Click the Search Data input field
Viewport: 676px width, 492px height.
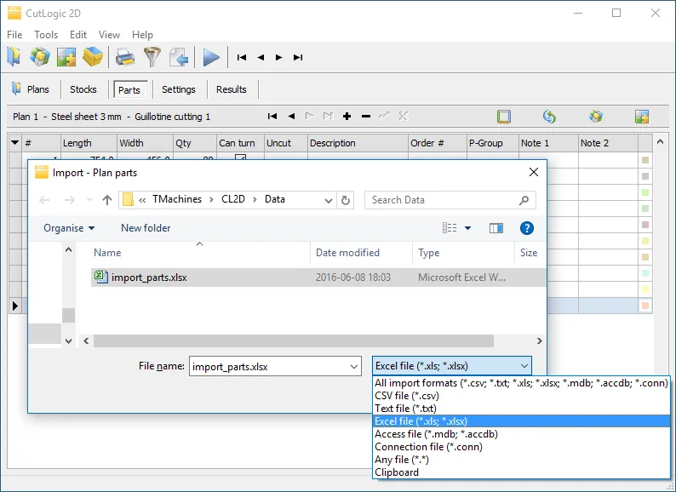tap(443, 200)
